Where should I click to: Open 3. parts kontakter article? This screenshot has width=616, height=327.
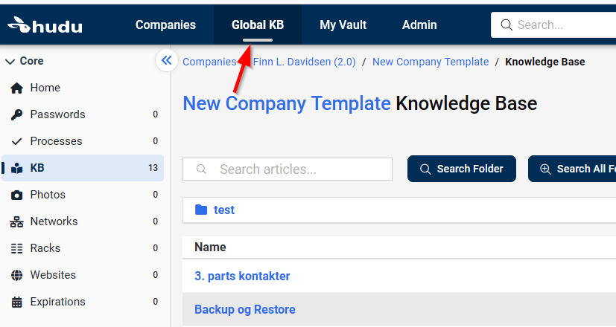(x=242, y=276)
